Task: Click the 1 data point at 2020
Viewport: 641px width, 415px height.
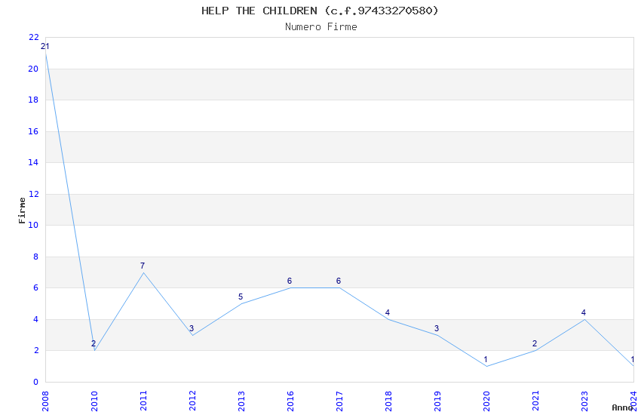Action: (x=486, y=359)
